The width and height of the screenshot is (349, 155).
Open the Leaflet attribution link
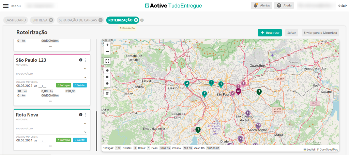[310, 150]
